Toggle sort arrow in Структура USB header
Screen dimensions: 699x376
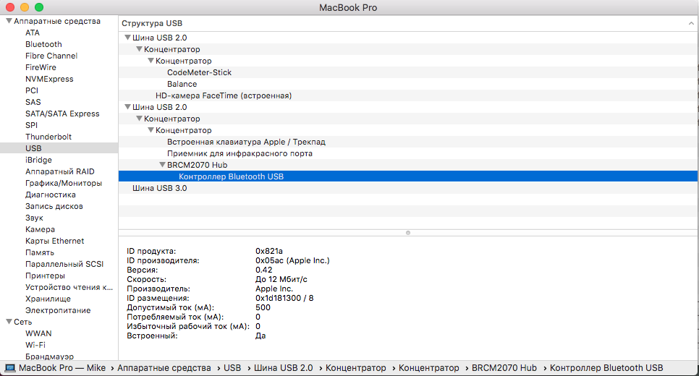click(691, 23)
